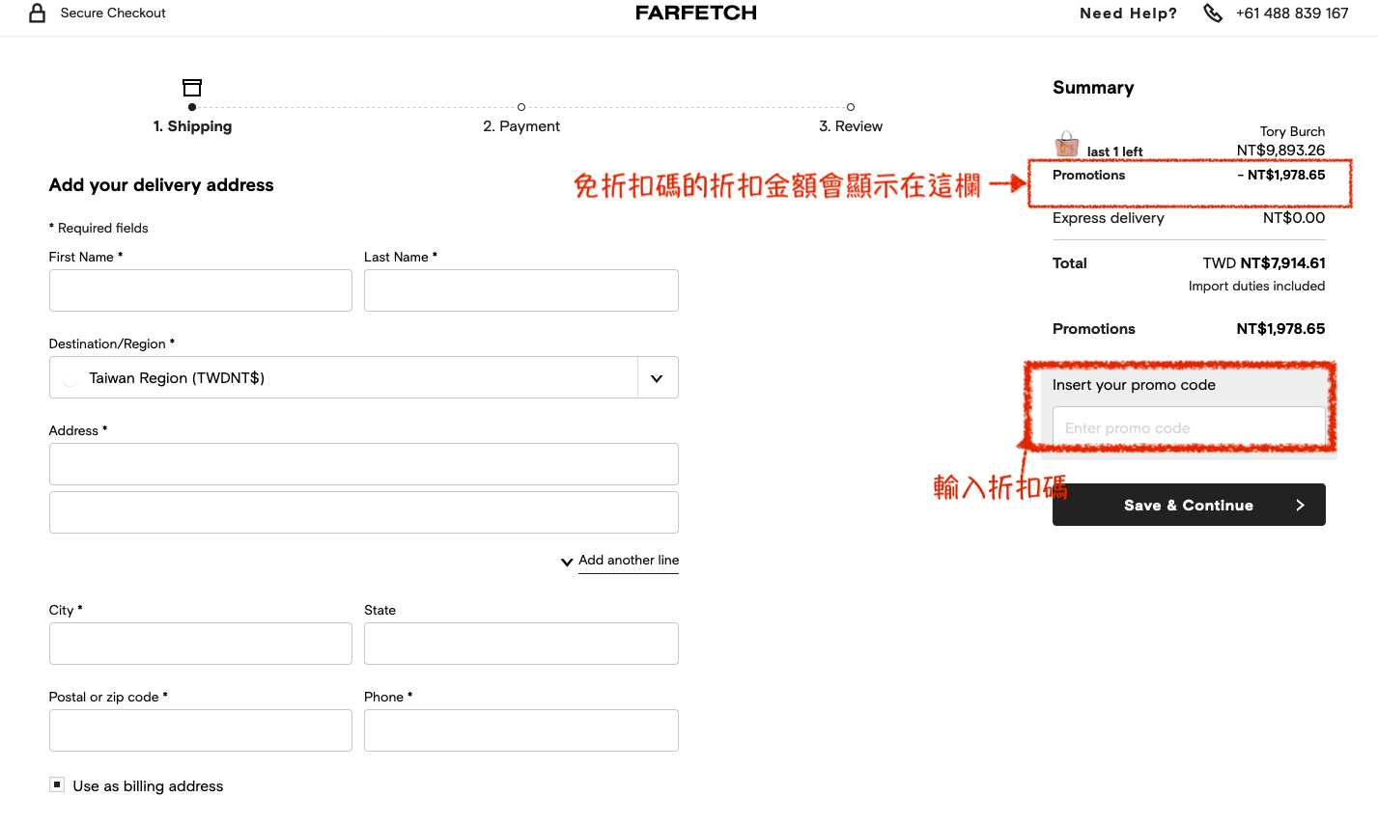Click the secure checkout padlock icon

(38, 13)
